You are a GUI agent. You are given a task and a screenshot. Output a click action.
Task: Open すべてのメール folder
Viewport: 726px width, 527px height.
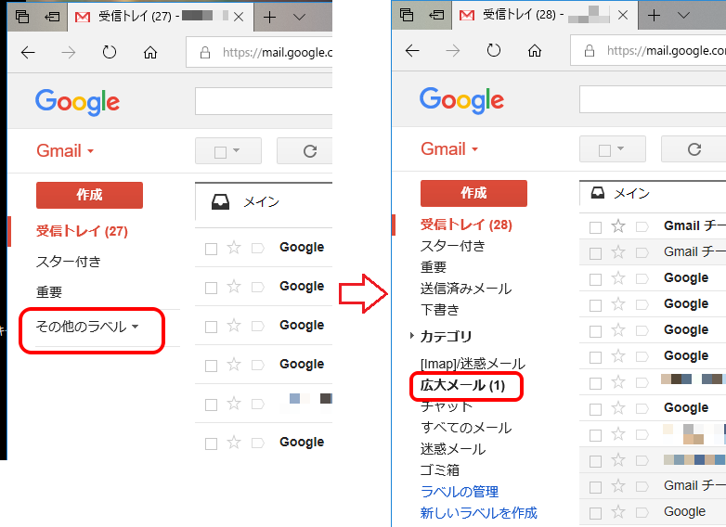click(x=466, y=428)
